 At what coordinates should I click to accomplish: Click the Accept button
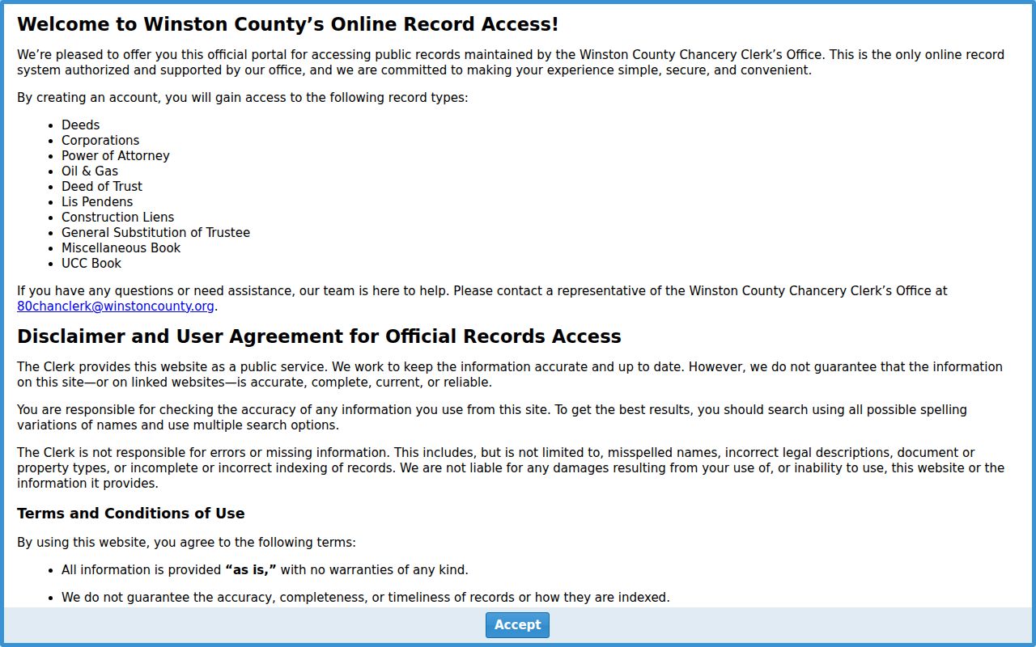pyautogui.click(x=517, y=624)
